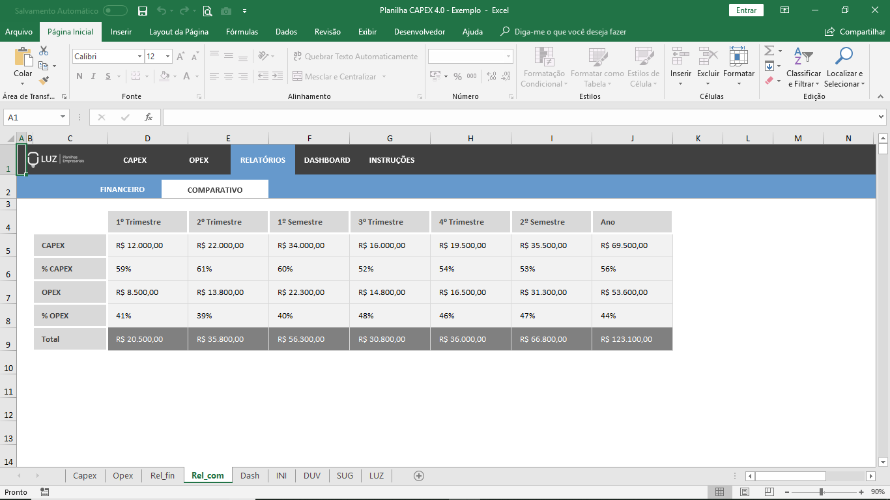Image resolution: width=890 pixels, height=500 pixels.
Task: Click the DASHBOARD navigation button
Action: pyautogui.click(x=327, y=160)
